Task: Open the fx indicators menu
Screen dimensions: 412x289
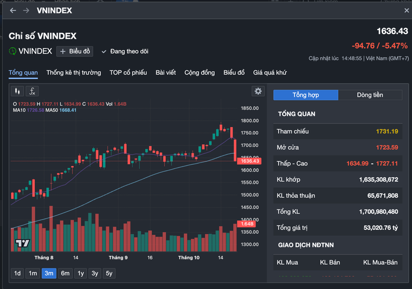Action: coord(32,91)
